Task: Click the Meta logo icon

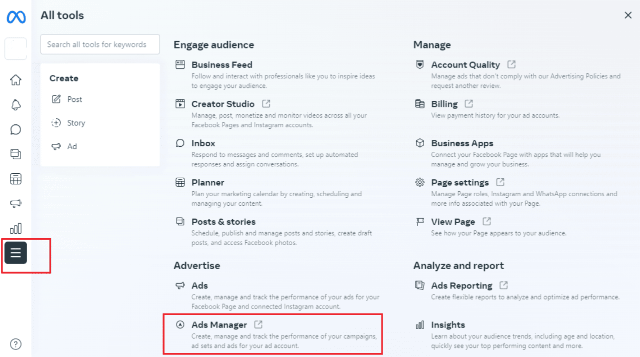Action: [x=16, y=17]
